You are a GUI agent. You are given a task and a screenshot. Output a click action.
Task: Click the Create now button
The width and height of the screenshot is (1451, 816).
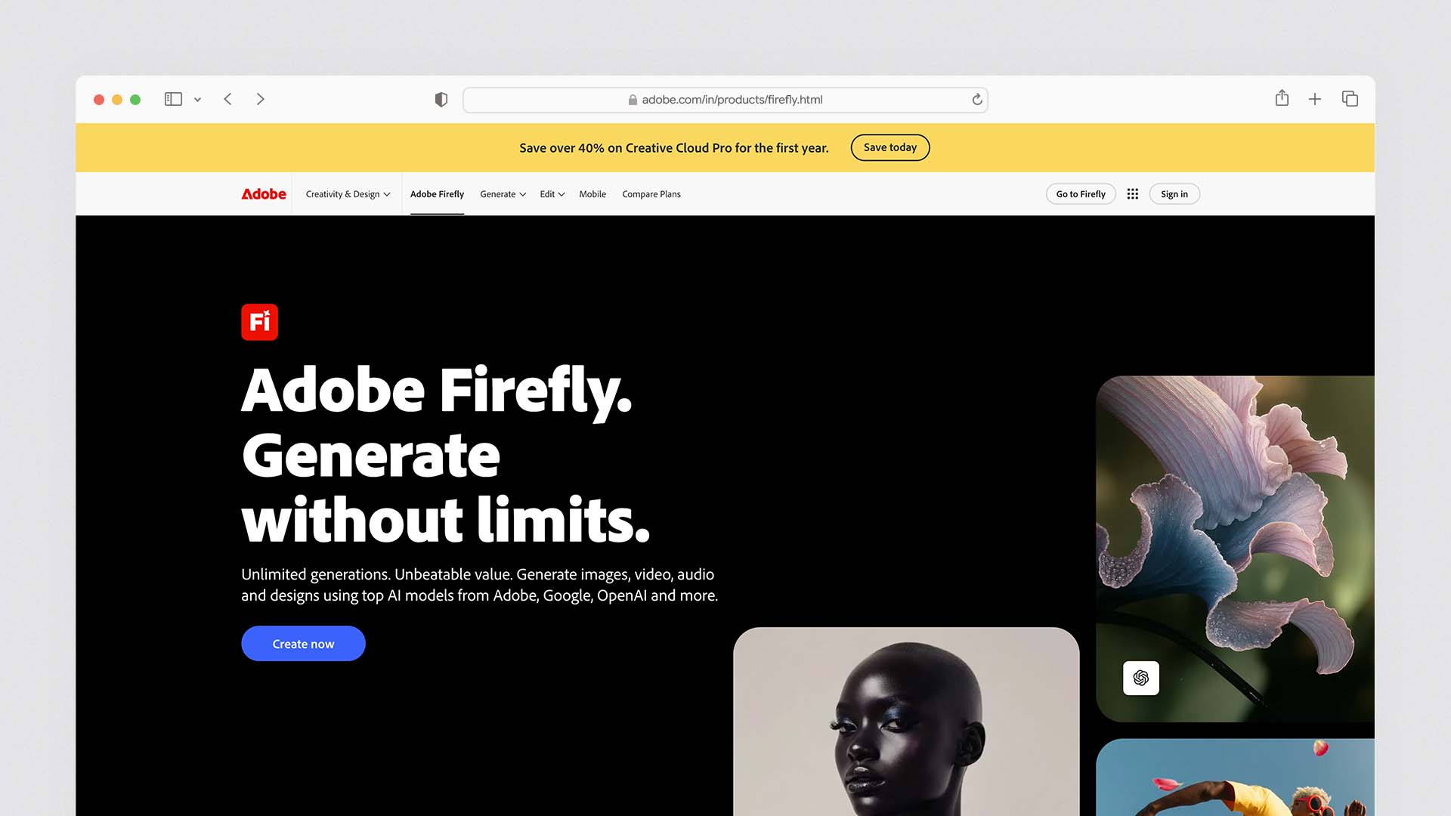303,643
